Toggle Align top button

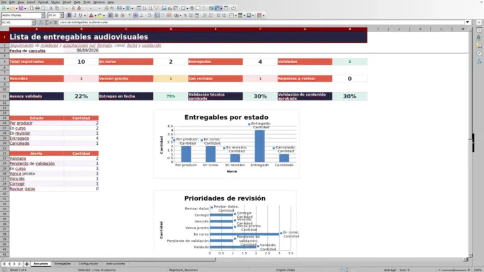tap(130, 15)
